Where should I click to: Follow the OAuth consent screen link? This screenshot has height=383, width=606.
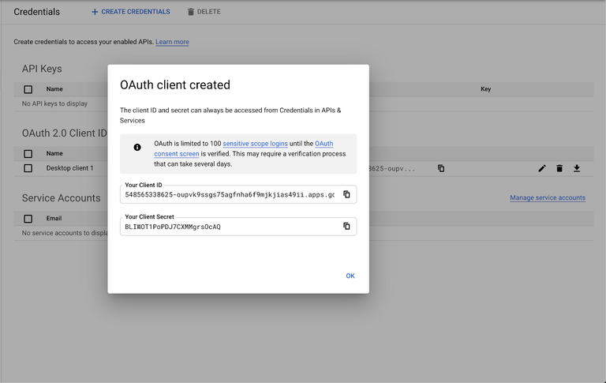[324, 144]
